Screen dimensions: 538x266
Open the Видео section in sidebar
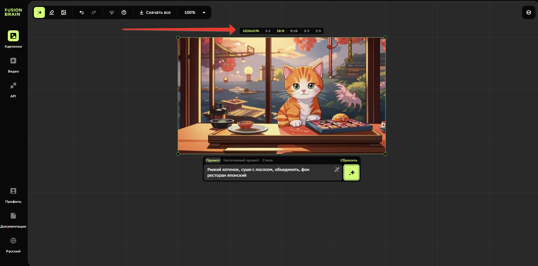[13, 65]
